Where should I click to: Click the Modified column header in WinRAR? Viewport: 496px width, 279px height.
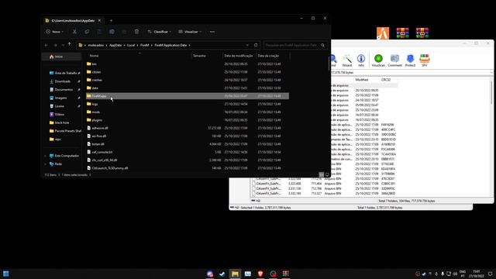point(362,80)
